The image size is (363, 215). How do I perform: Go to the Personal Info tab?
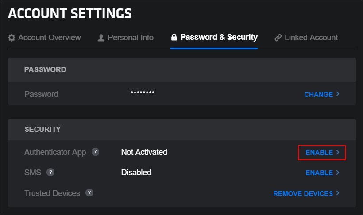click(x=131, y=38)
